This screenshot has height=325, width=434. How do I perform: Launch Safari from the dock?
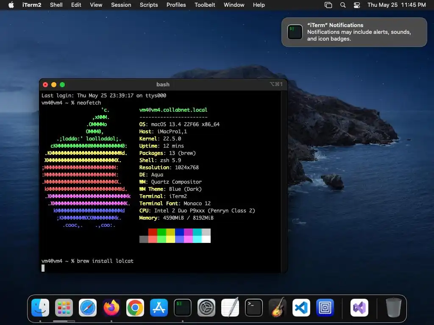coord(88,308)
